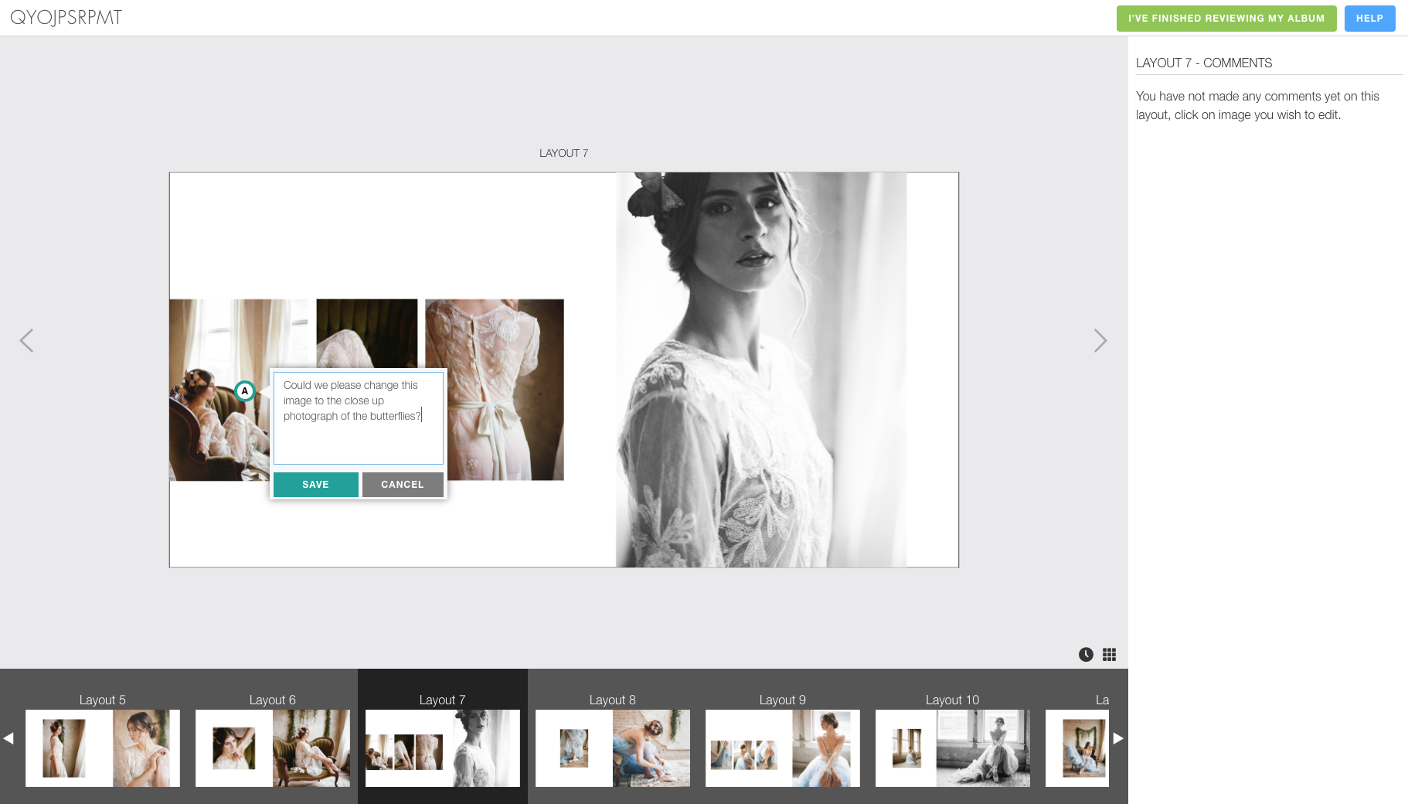Click the 'LAYOUT 7 - COMMENTS' heading
Image resolution: width=1408 pixels, height=804 pixels.
1204,63
